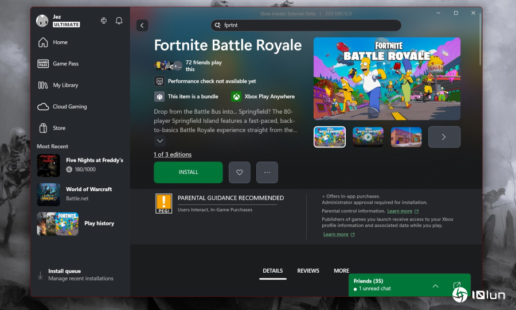Screen dimensions: 516x310
Task: Switch to the More tab
Action: 341,270
